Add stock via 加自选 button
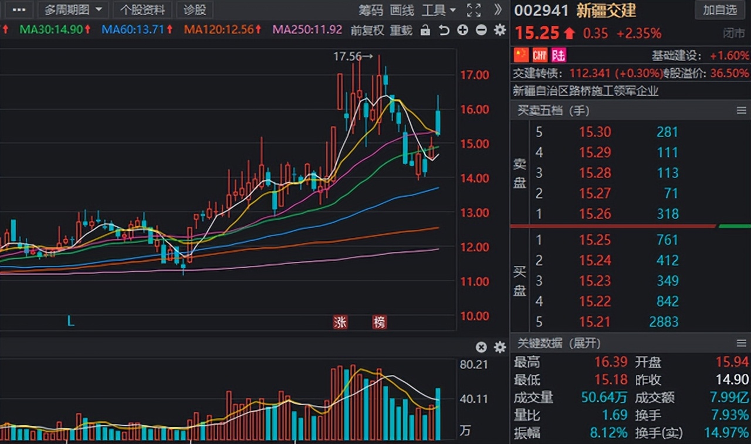 point(719,10)
